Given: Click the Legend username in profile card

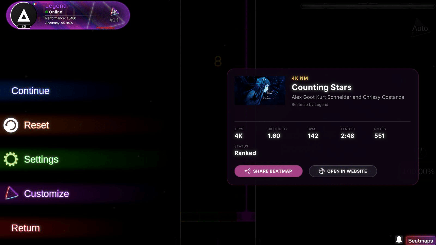Looking at the screenshot, I should coord(56,6).
